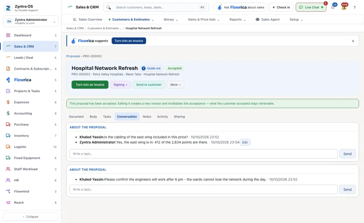
Task: Click the Sales Overview chart icon
Action: pos(75,19)
